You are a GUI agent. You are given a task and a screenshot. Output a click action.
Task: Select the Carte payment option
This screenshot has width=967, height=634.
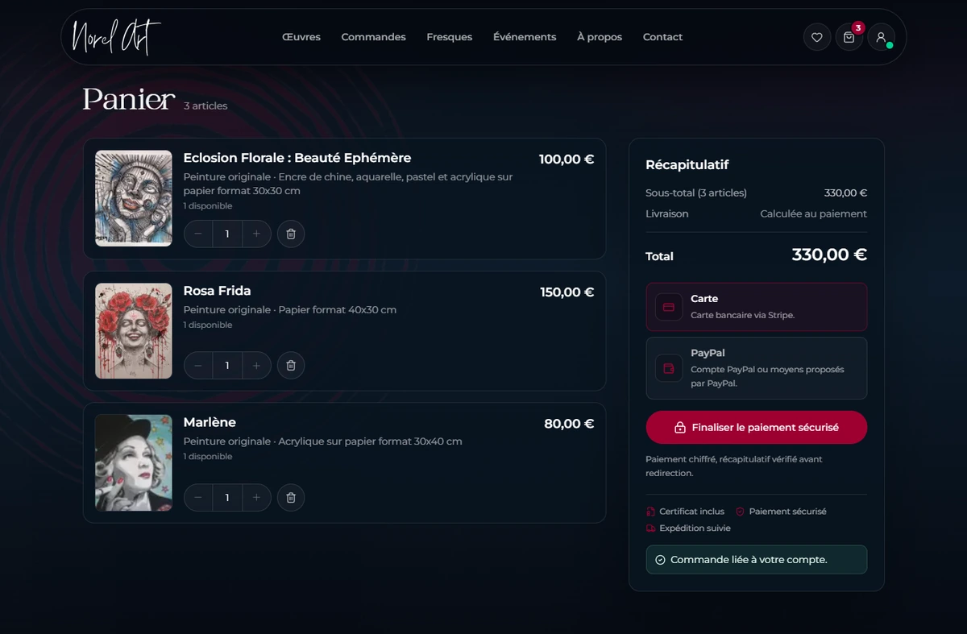click(x=757, y=307)
